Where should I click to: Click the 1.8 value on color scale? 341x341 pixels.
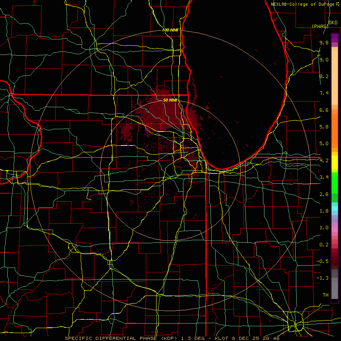tap(324, 211)
